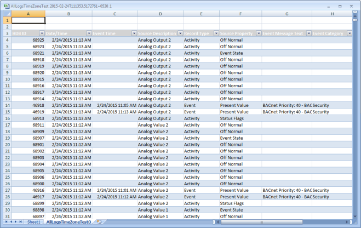Click the next sheet navigation arrow
This screenshot has width=361, height=228.
click(x=15, y=222)
